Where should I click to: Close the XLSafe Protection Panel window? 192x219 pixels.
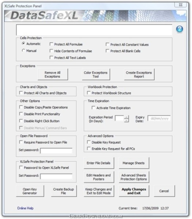point(181,5)
